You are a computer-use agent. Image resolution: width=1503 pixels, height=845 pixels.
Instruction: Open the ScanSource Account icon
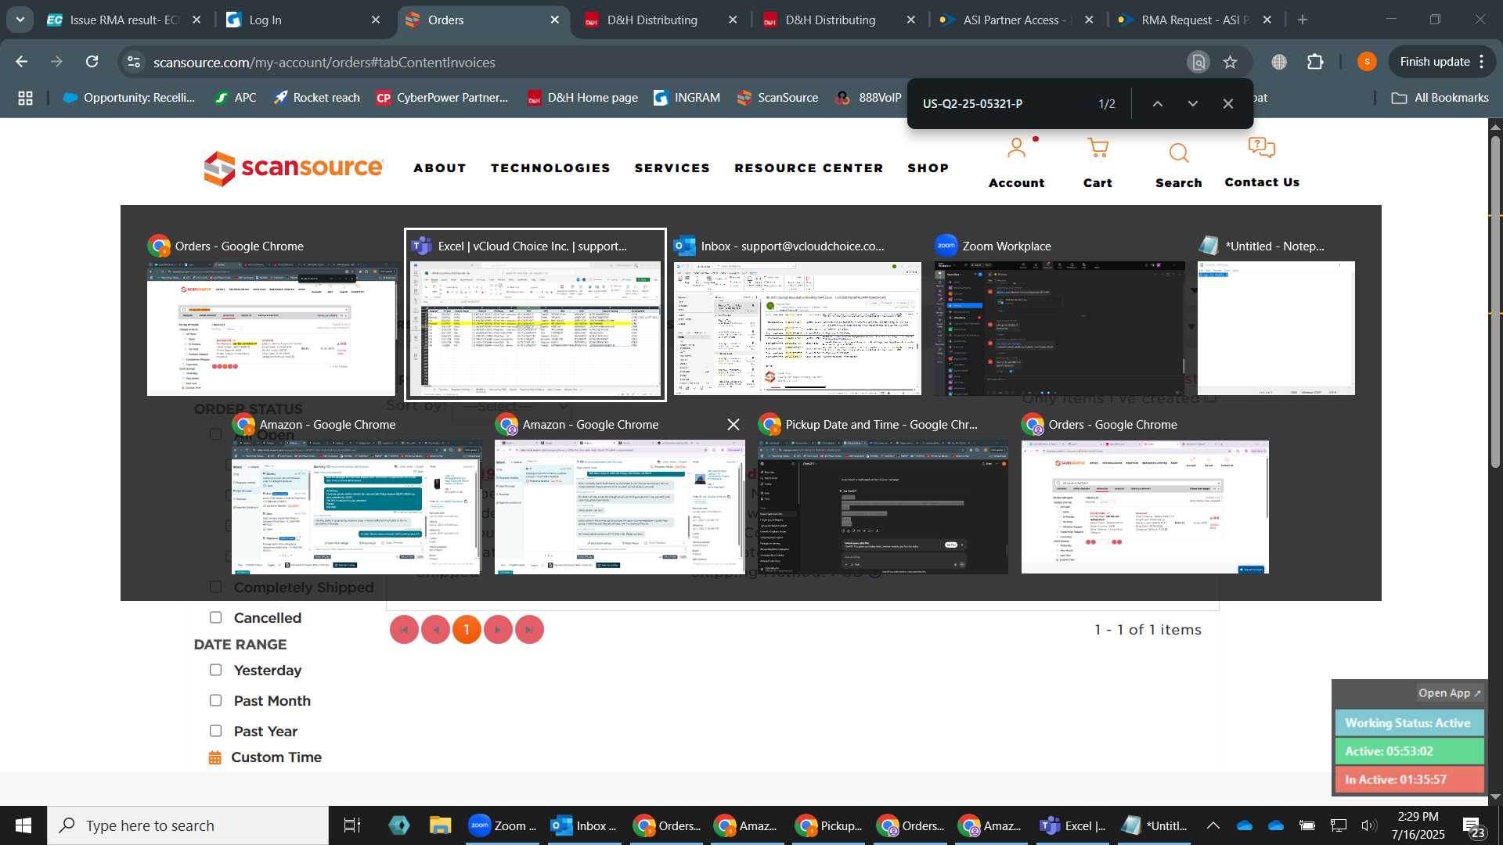coord(1016,149)
